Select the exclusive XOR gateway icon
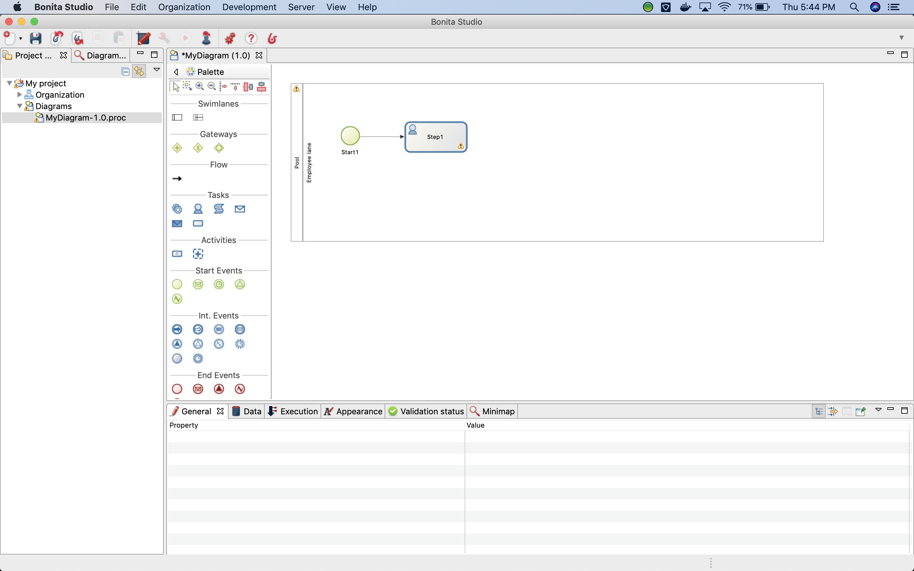914x571 pixels. (198, 148)
